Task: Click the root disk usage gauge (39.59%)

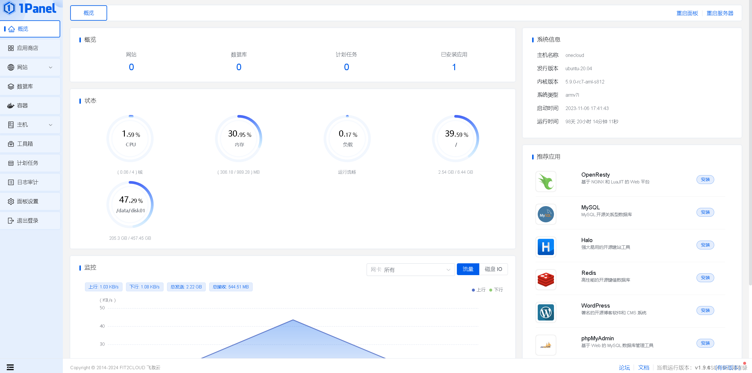Action: (x=456, y=139)
